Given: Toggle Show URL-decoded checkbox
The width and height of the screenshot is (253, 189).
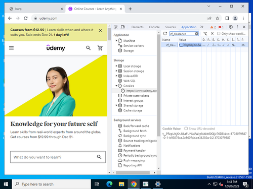Looking at the screenshot, I should (186, 129).
